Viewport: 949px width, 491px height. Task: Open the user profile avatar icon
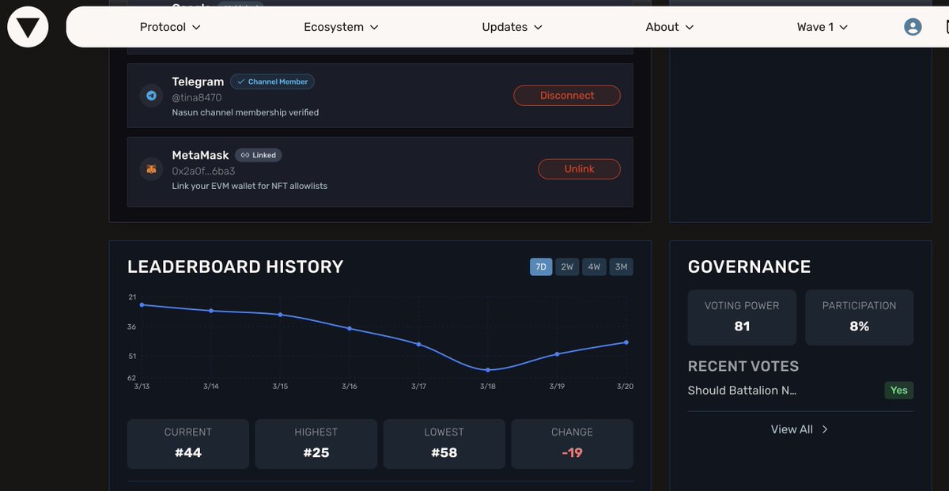pos(913,27)
